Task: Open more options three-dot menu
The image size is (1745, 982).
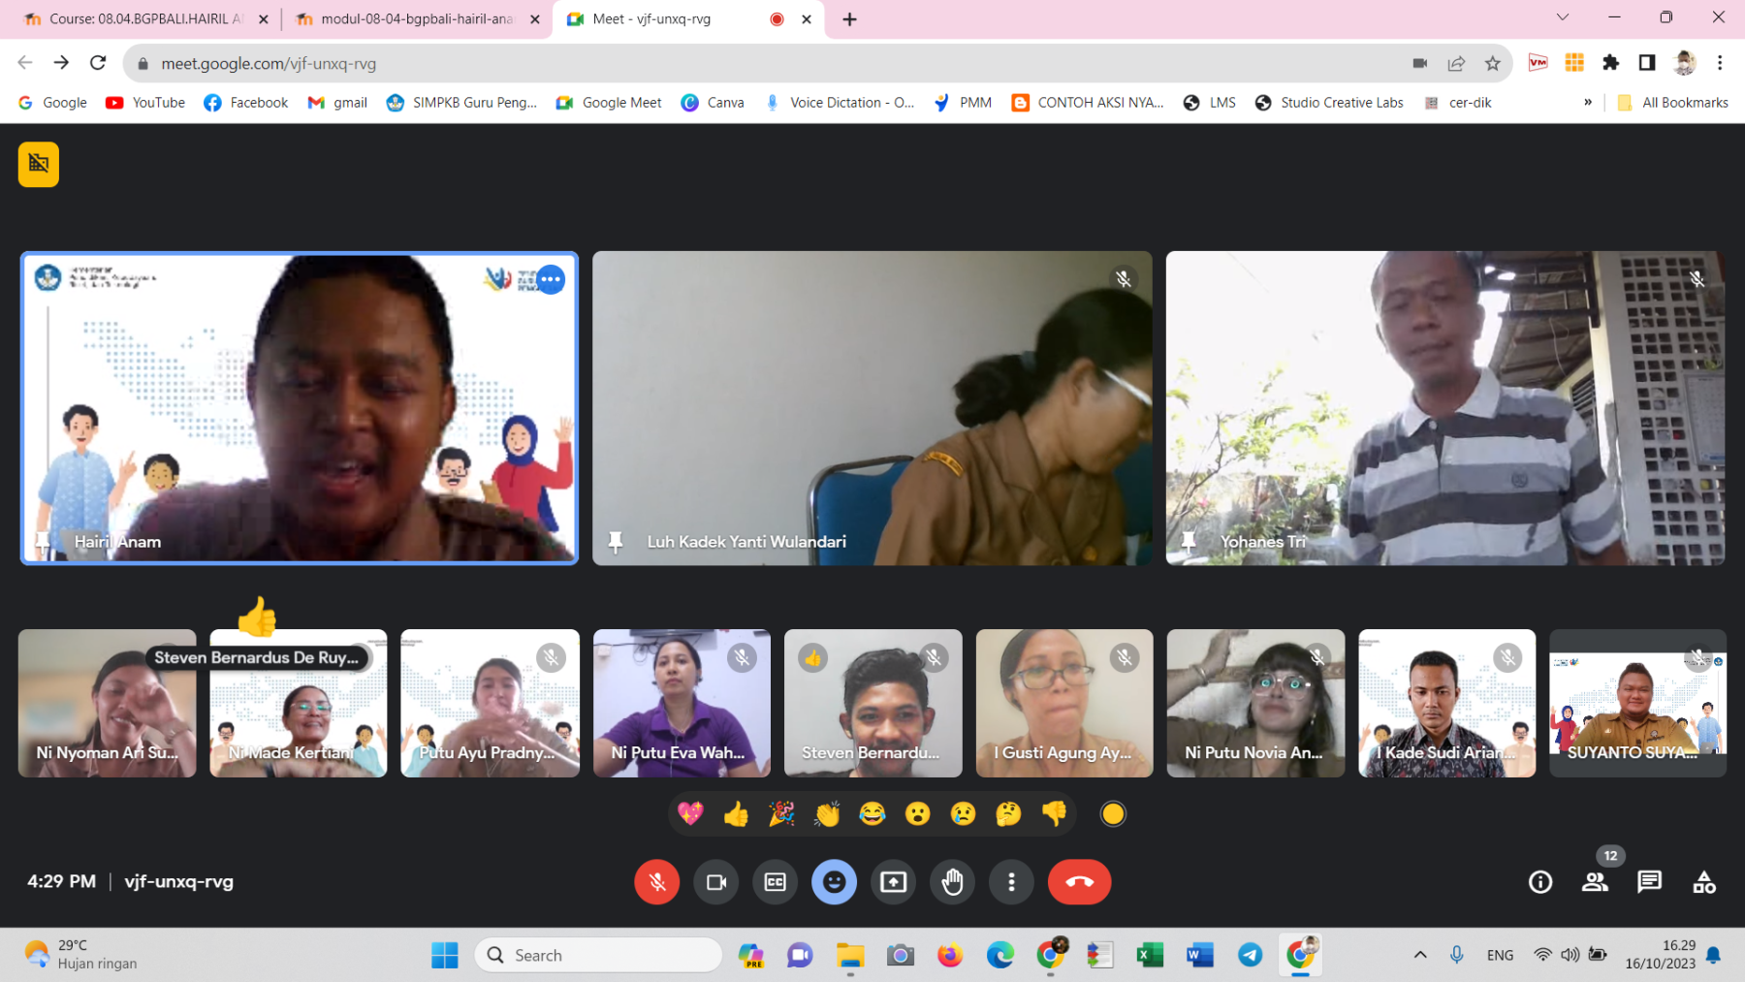Action: click(1011, 882)
